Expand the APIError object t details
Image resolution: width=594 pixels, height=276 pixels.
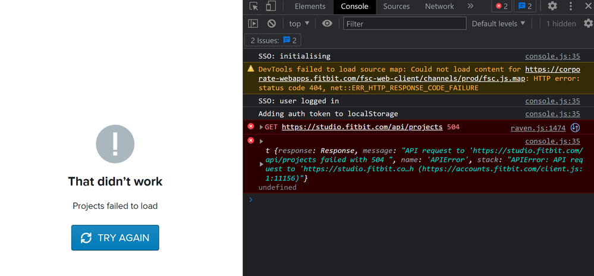(x=262, y=164)
